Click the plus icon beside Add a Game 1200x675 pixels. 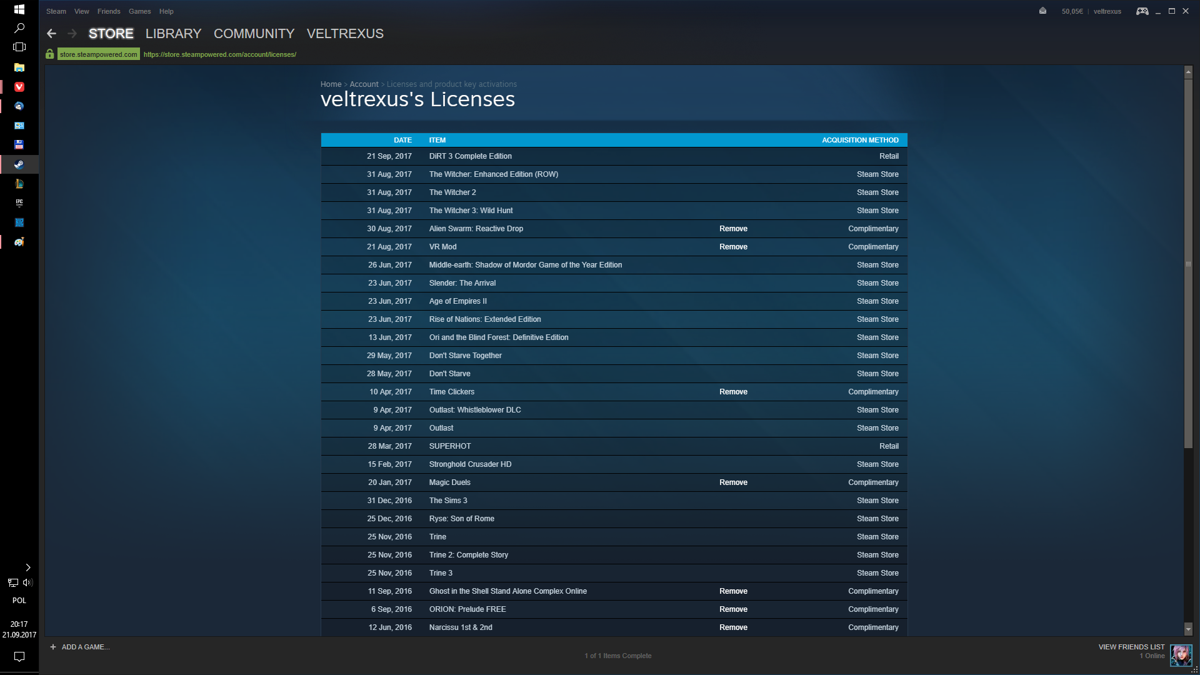(x=53, y=647)
